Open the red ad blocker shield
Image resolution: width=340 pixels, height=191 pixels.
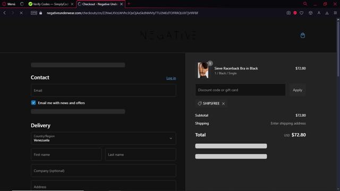[295, 13]
